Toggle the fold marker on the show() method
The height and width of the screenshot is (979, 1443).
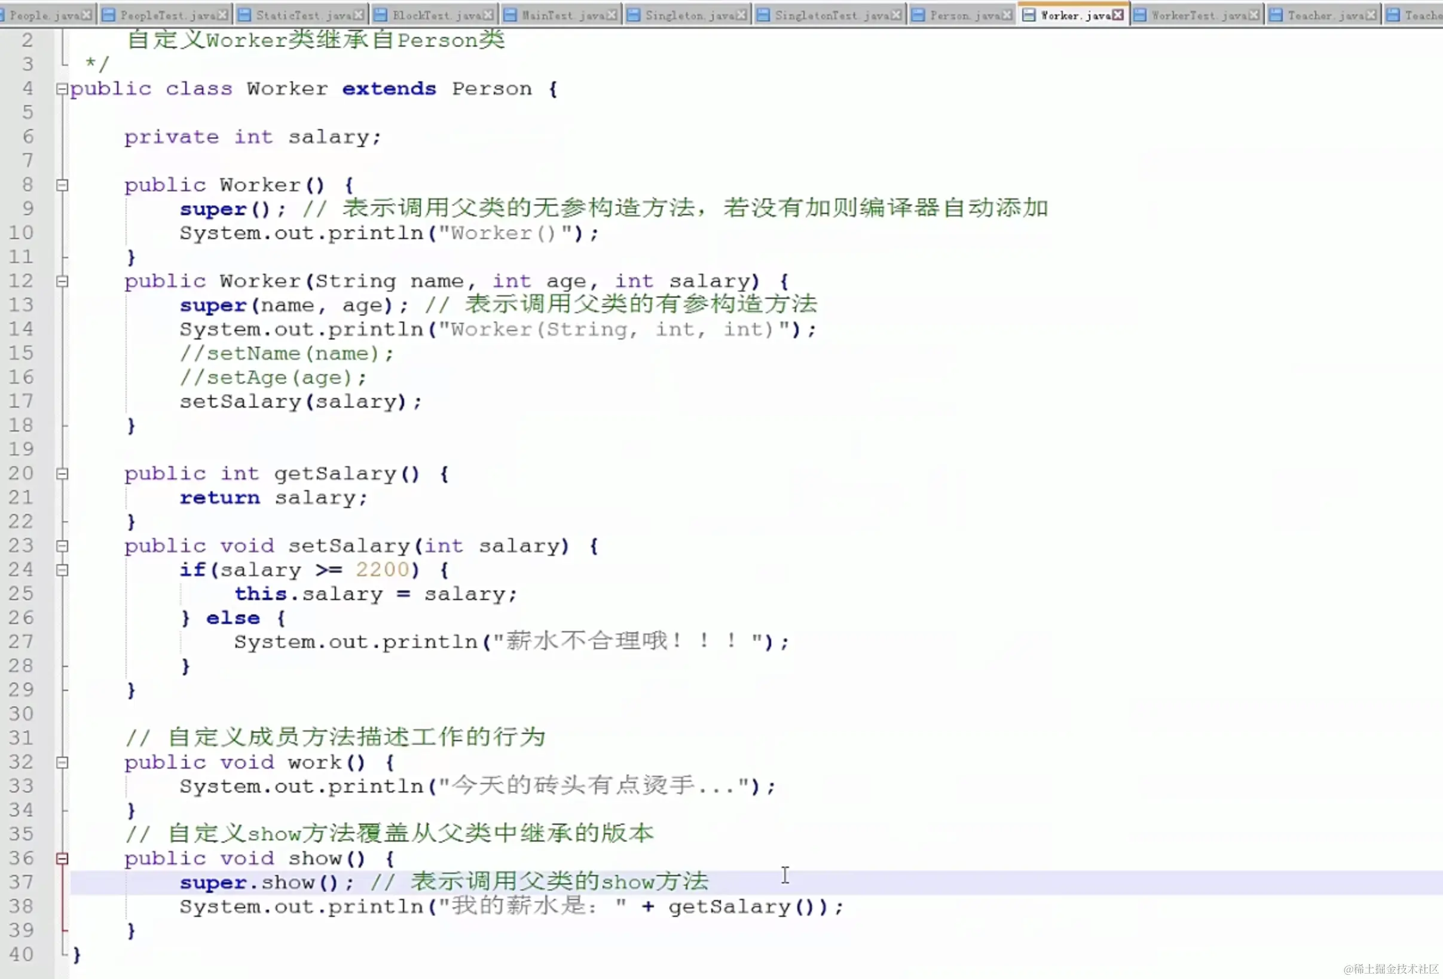tap(62, 858)
